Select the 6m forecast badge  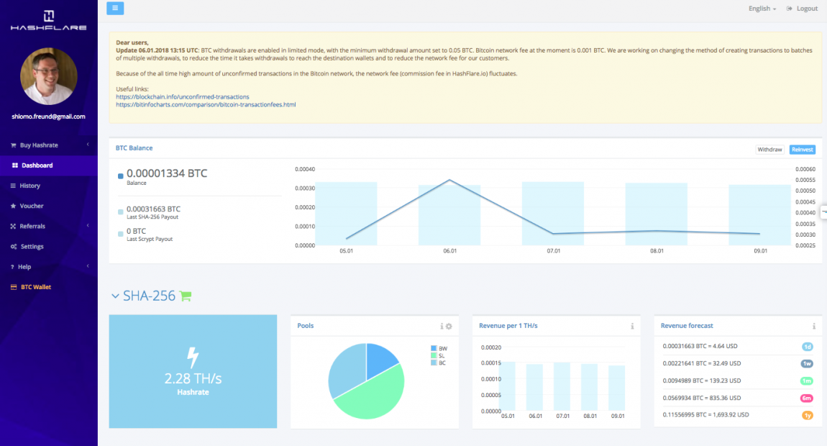coord(807,399)
